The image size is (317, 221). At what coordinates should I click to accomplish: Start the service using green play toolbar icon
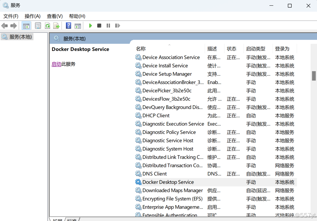point(90,26)
